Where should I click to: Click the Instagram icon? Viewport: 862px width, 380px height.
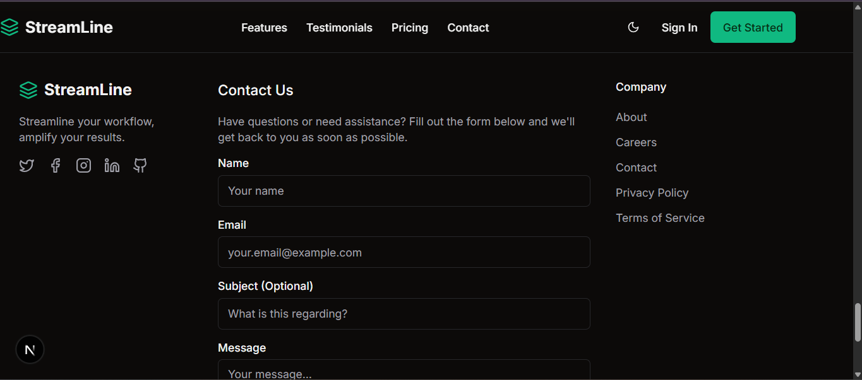[83, 166]
